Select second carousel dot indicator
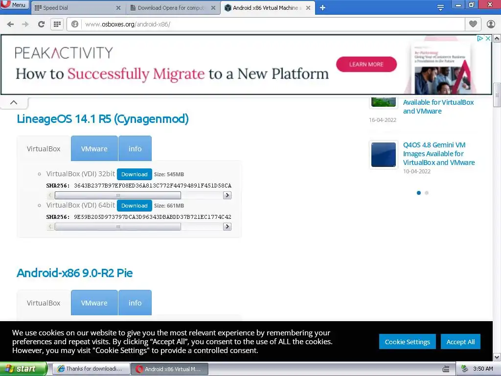501x376 pixels. [427, 193]
